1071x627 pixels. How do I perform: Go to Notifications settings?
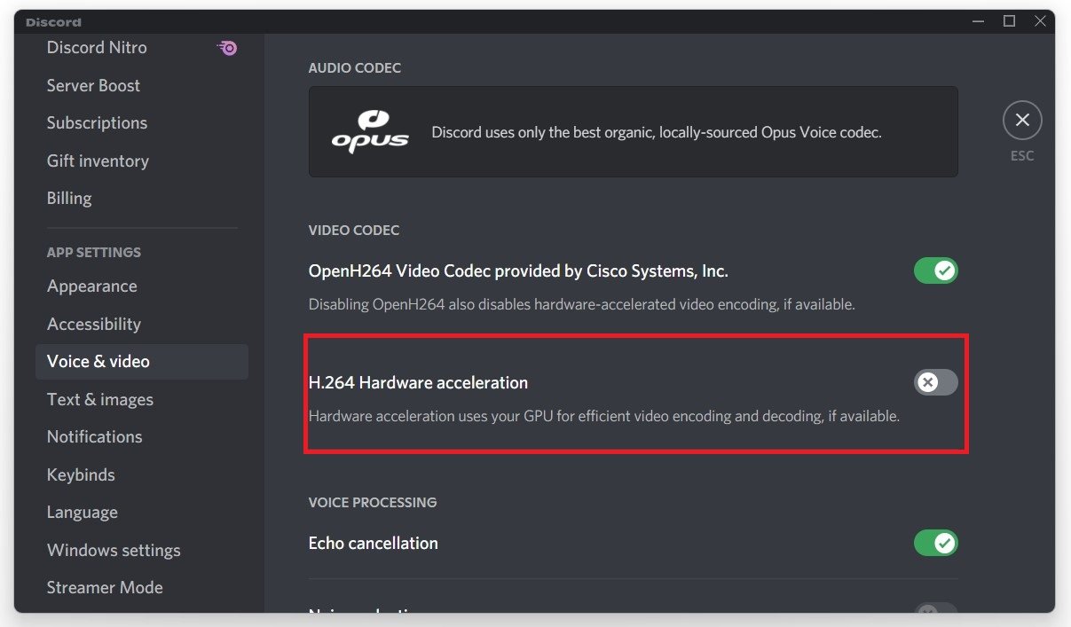click(x=95, y=437)
